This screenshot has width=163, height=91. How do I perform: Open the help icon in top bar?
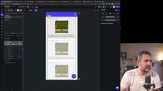pyautogui.click(x=19, y=7)
